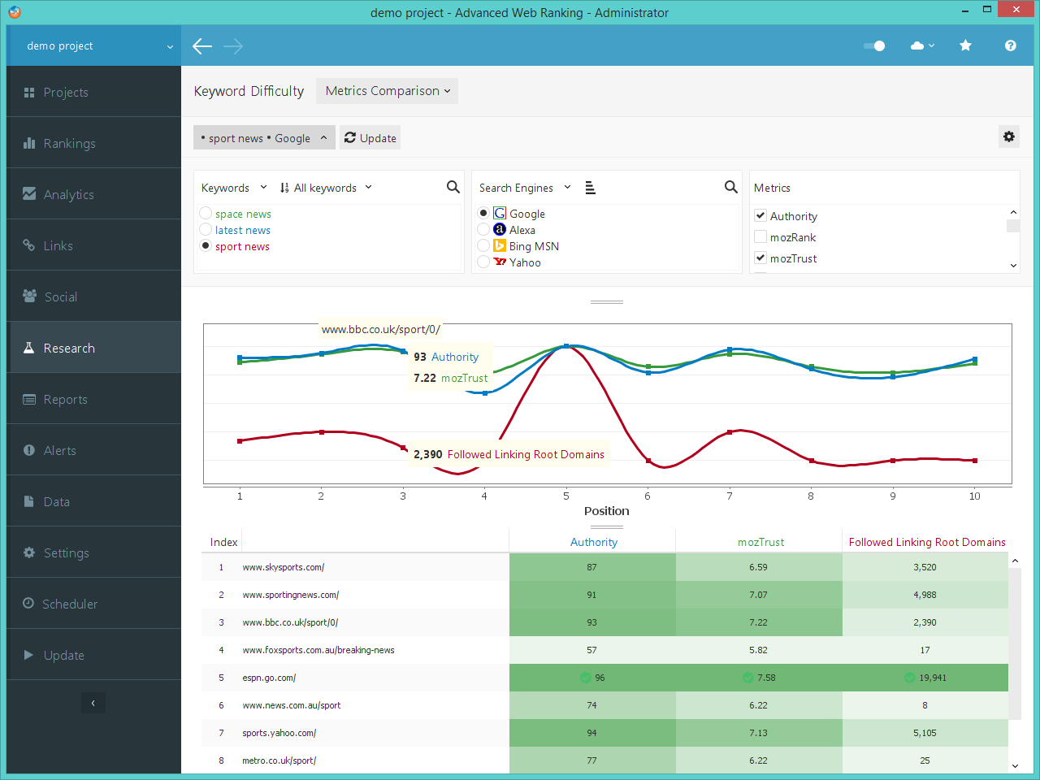
Task: Select the latest news keyword radio
Action: pyautogui.click(x=206, y=230)
